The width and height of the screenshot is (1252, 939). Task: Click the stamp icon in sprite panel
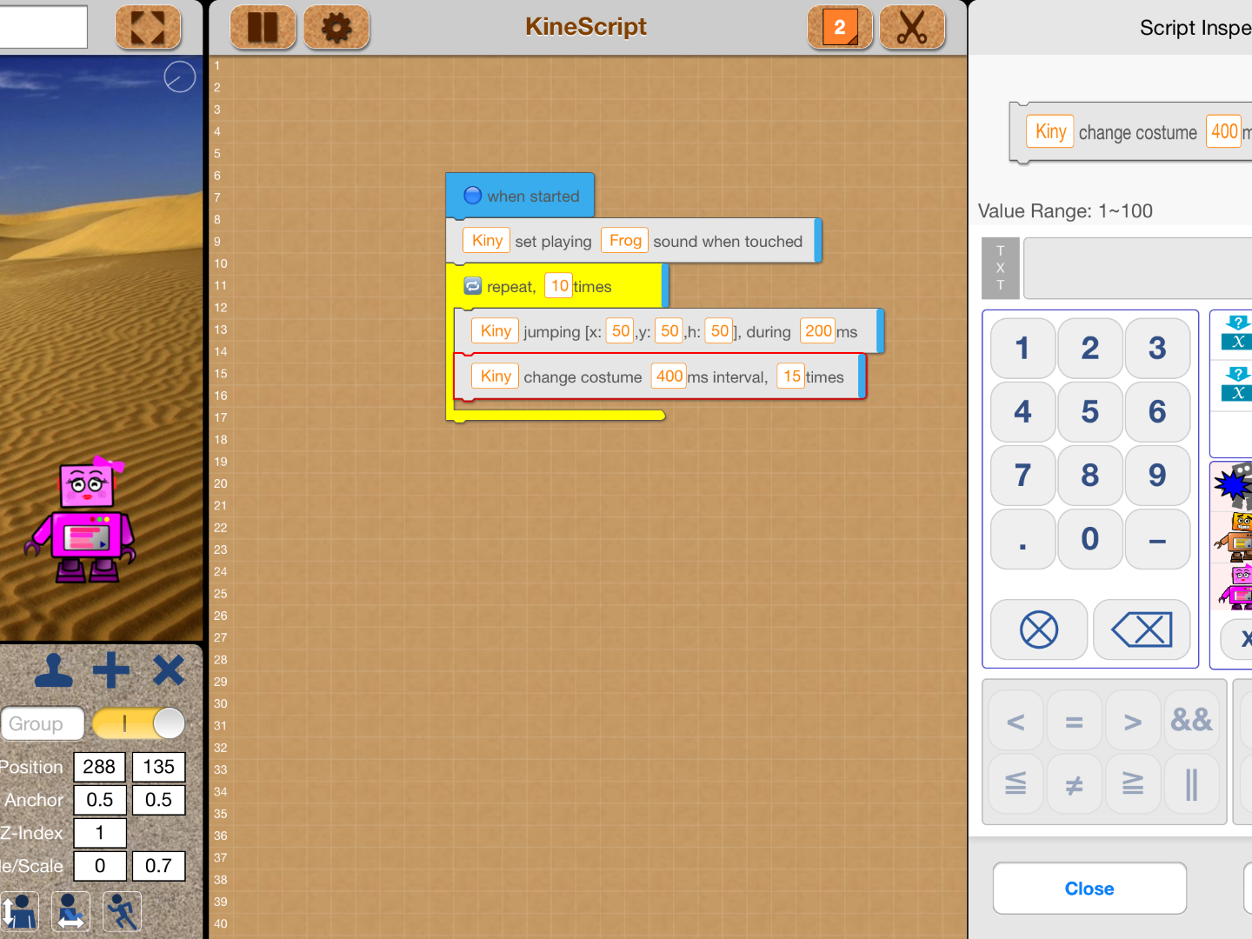[x=54, y=670]
